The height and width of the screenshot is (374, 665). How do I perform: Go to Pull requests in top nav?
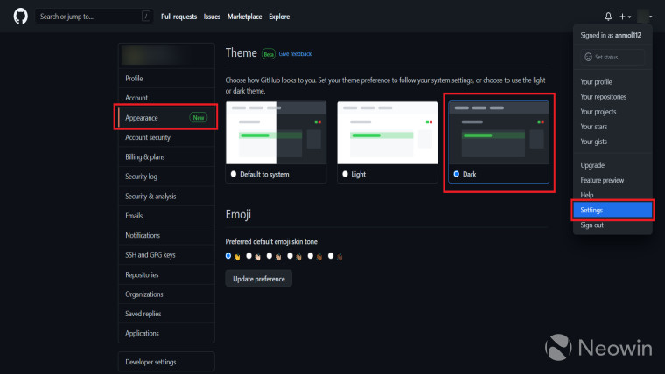point(178,17)
